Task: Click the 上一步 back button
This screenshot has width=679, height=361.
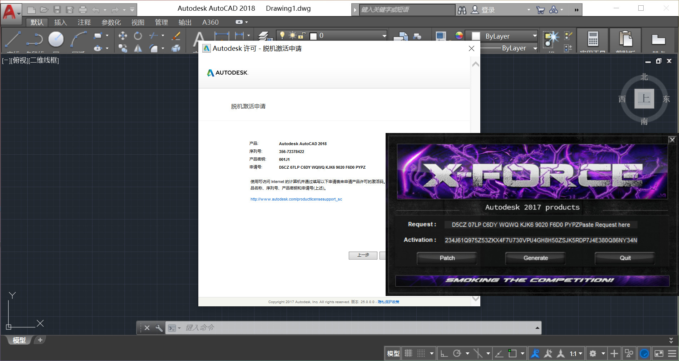Action: coord(363,255)
